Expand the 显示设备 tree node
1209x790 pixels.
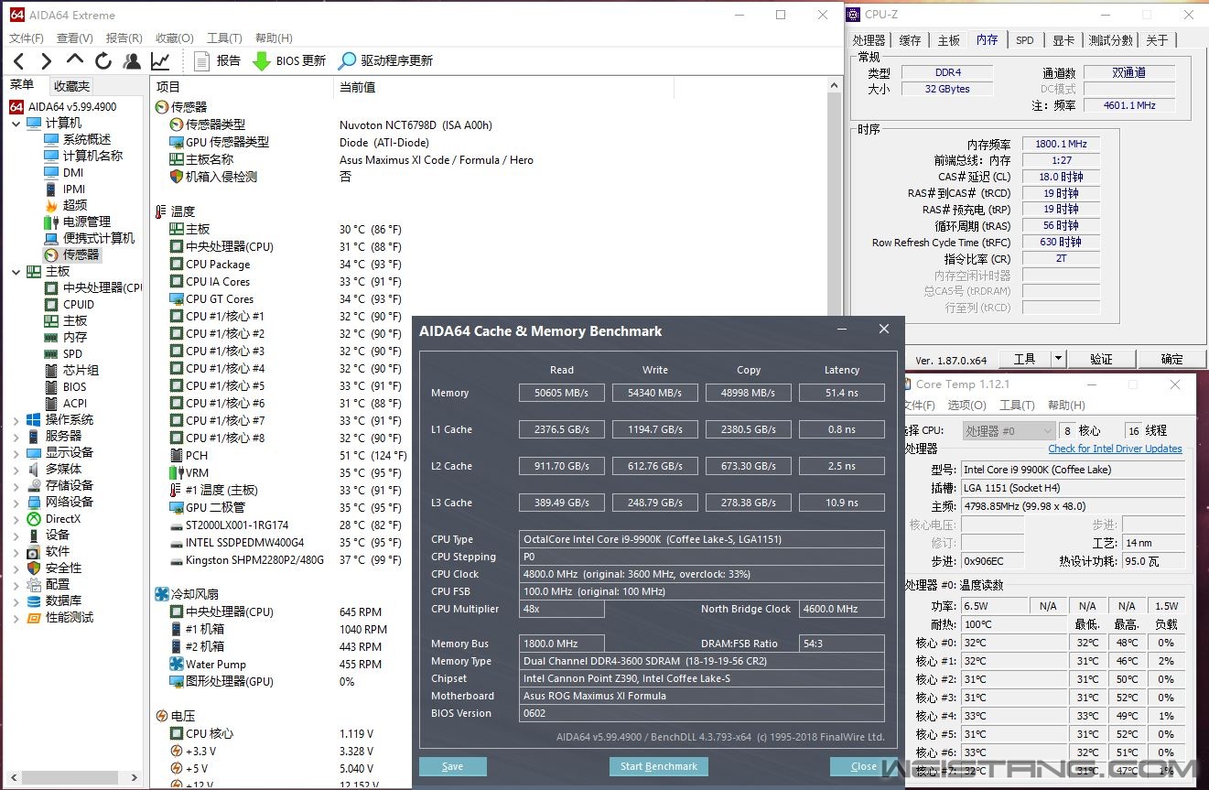16,452
